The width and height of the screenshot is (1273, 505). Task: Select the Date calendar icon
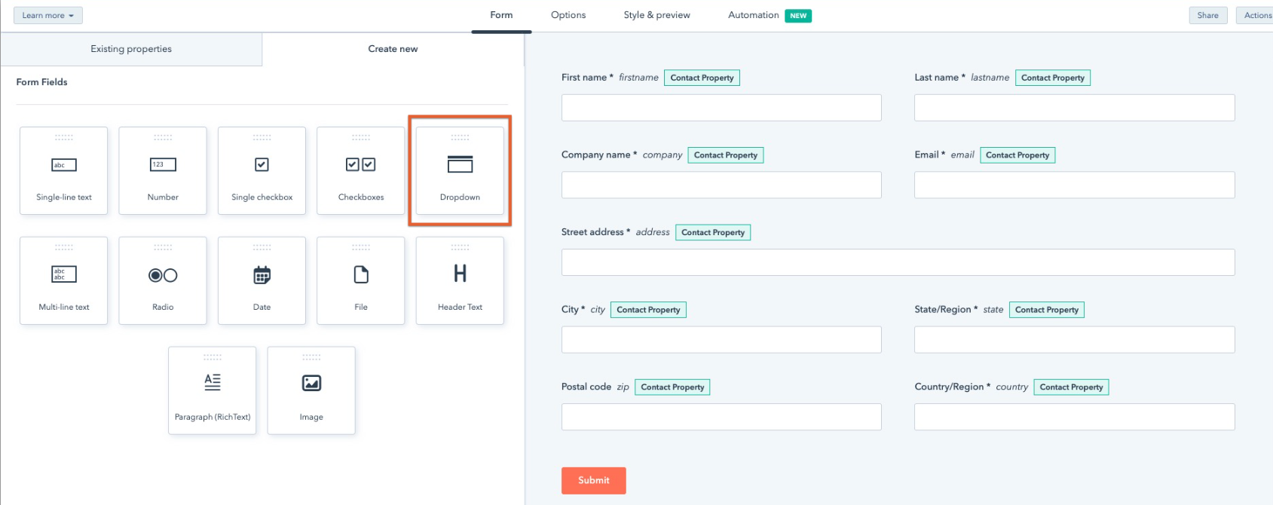[262, 275]
